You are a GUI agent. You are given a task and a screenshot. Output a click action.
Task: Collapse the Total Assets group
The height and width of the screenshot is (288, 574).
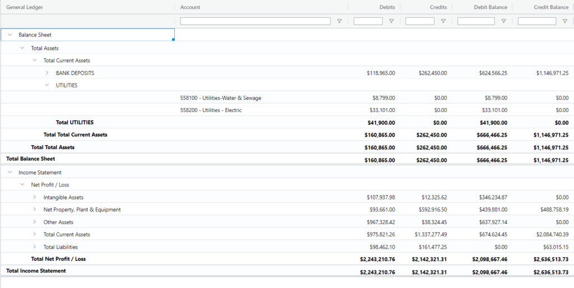click(x=22, y=48)
